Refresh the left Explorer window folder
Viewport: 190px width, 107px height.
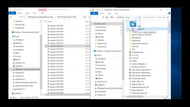(x=85, y=17)
